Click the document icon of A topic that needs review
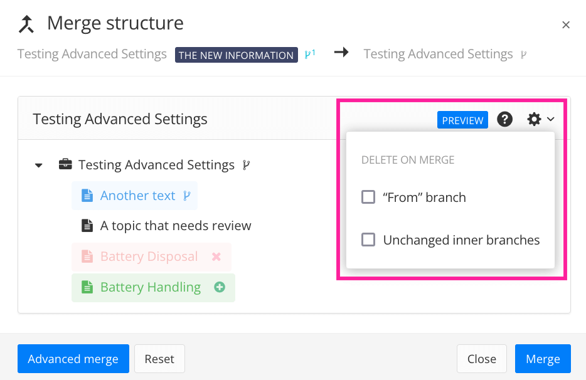Viewport: 586px width, 380px height. point(87,226)
